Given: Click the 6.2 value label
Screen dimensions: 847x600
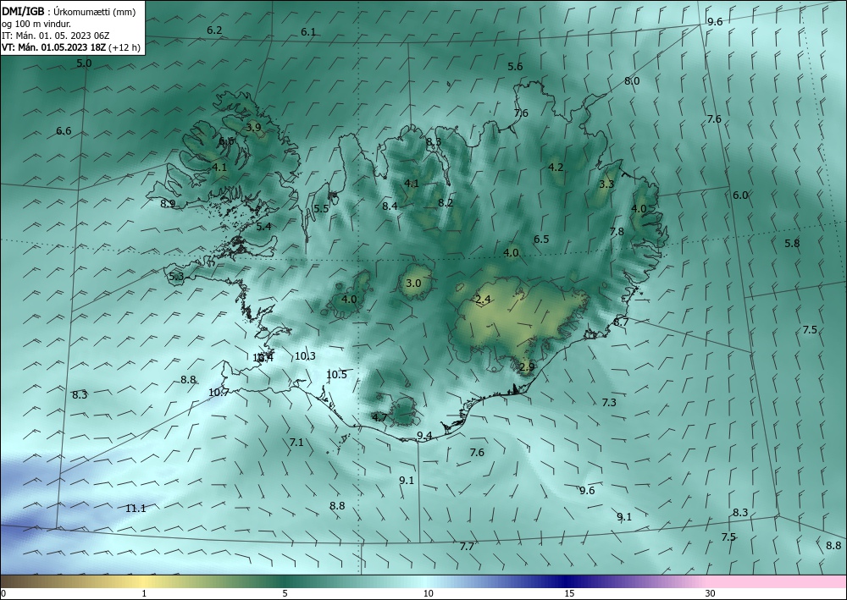Looking at the screenshot, I should pyautogui.click(x=214, y=30).
